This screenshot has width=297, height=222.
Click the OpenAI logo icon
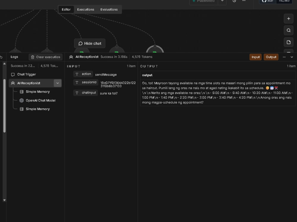coord(22,100)
